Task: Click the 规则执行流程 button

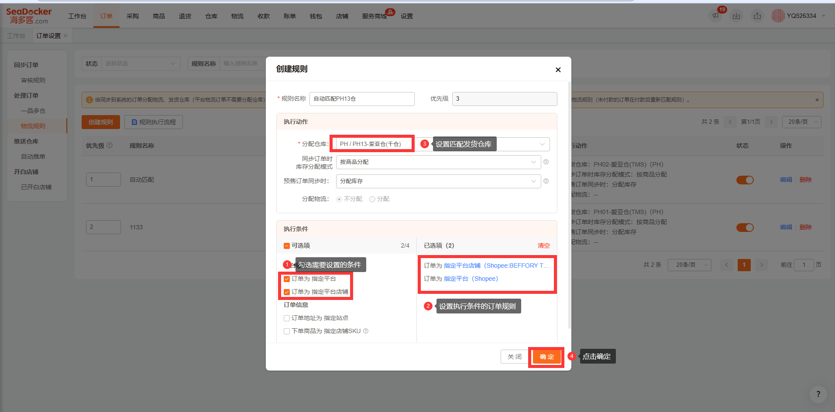Action: click(x=154, y=122)
